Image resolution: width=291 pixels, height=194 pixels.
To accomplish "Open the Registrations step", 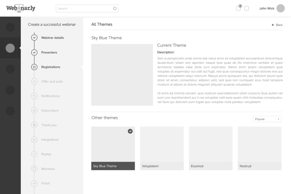I will click(x=50, y=67).
